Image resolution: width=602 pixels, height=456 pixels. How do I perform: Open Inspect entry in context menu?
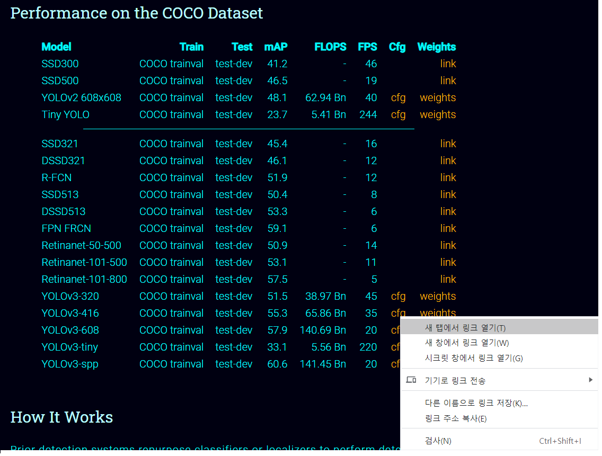point(499,441)
